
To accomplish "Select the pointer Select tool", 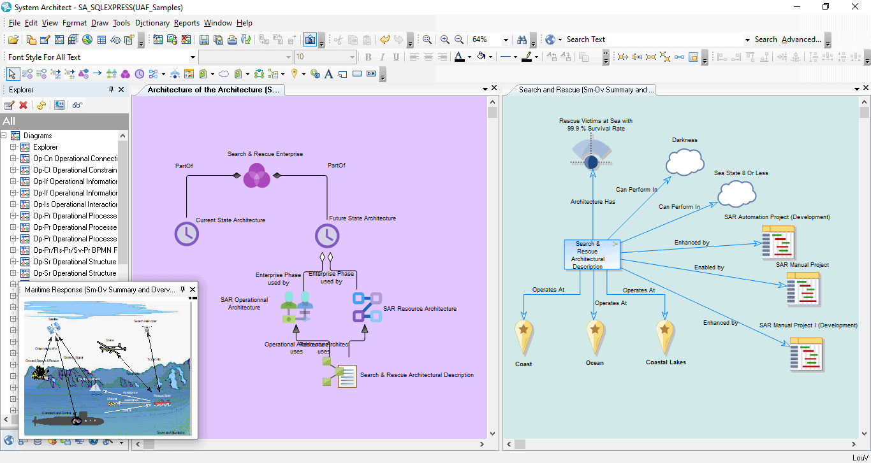I will pos(13,74).
